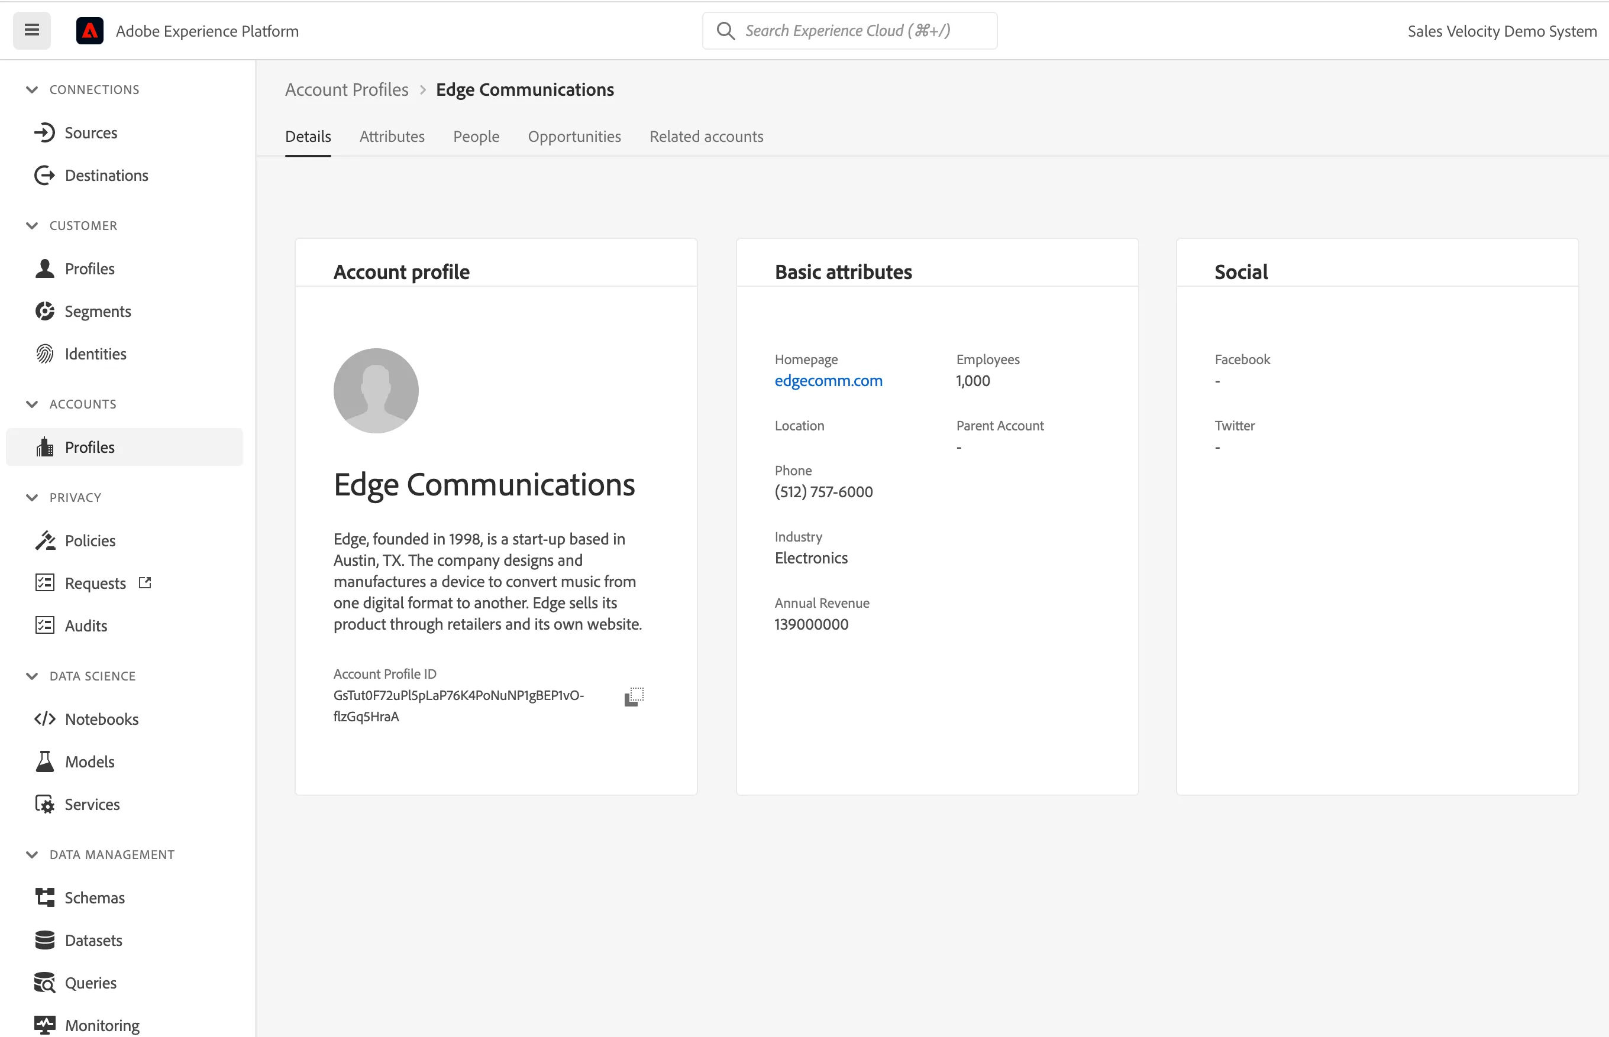1609x1037 pixels.
Task: Click the Customer Profiles person icon
Action: click(x=44, y=268)
